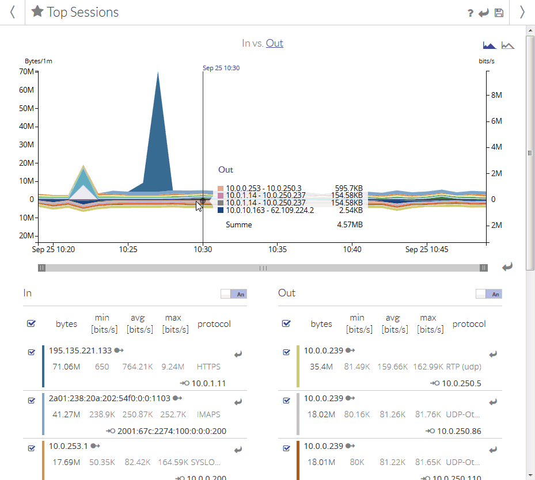Viewport: 535px width, 480px height.
Task: Click the save floppy disk icon
Action: tap(499, 13)
